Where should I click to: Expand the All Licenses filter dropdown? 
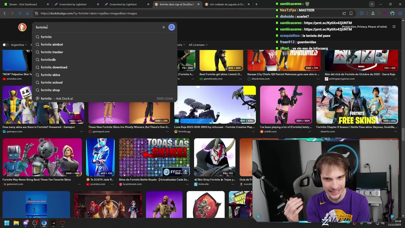(x=198, y=45)
